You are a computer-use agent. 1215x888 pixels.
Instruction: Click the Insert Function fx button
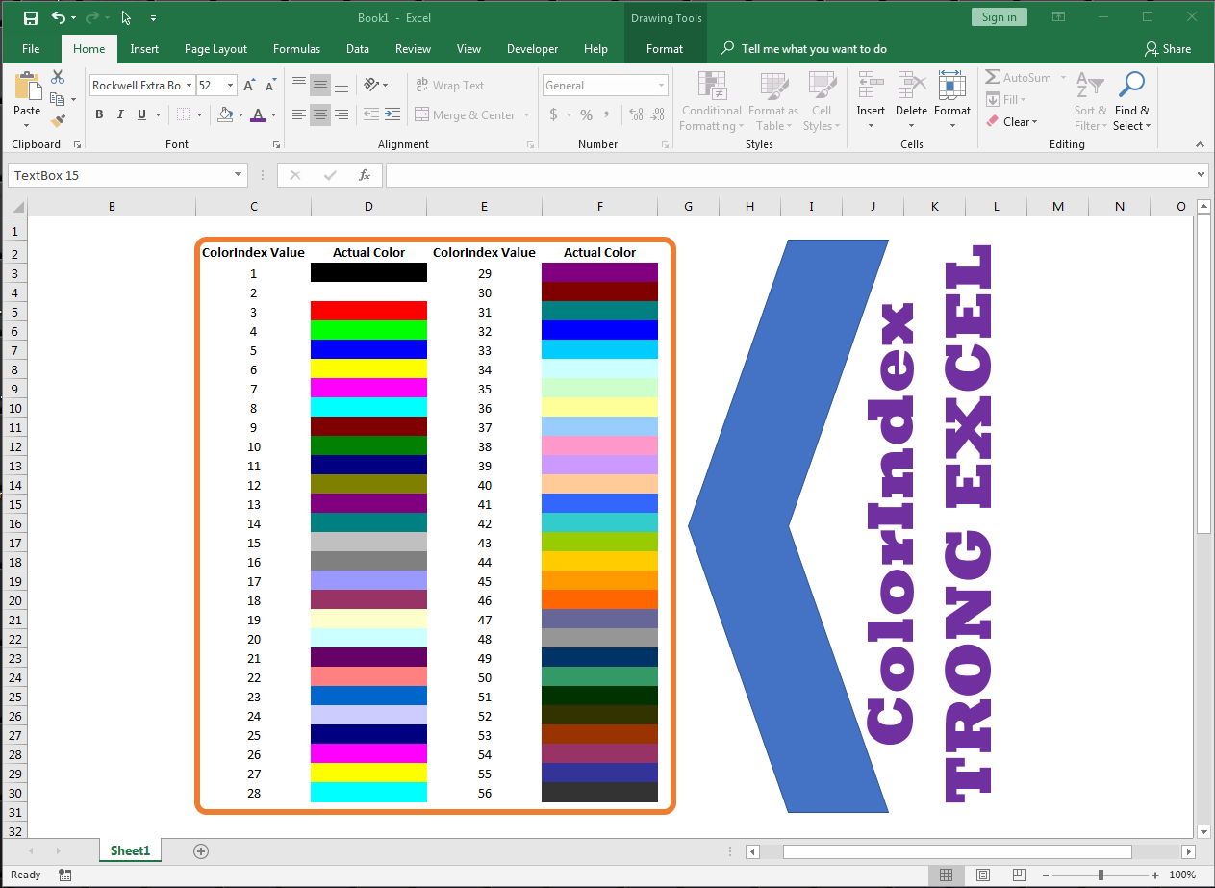click(365, 175)
